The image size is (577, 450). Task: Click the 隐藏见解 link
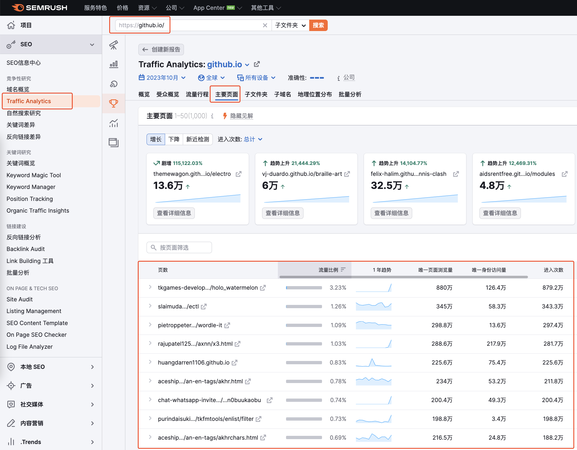[242, 116]
